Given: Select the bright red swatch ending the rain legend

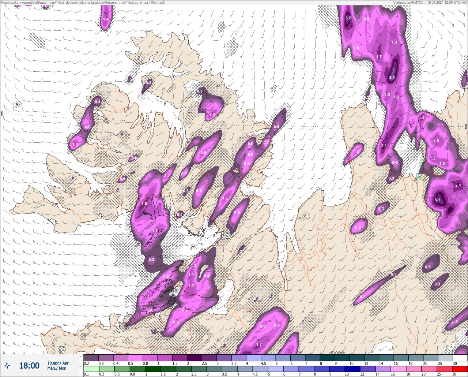Looking at the screenshot, I should pyautogui.click(x=460, y=369).
